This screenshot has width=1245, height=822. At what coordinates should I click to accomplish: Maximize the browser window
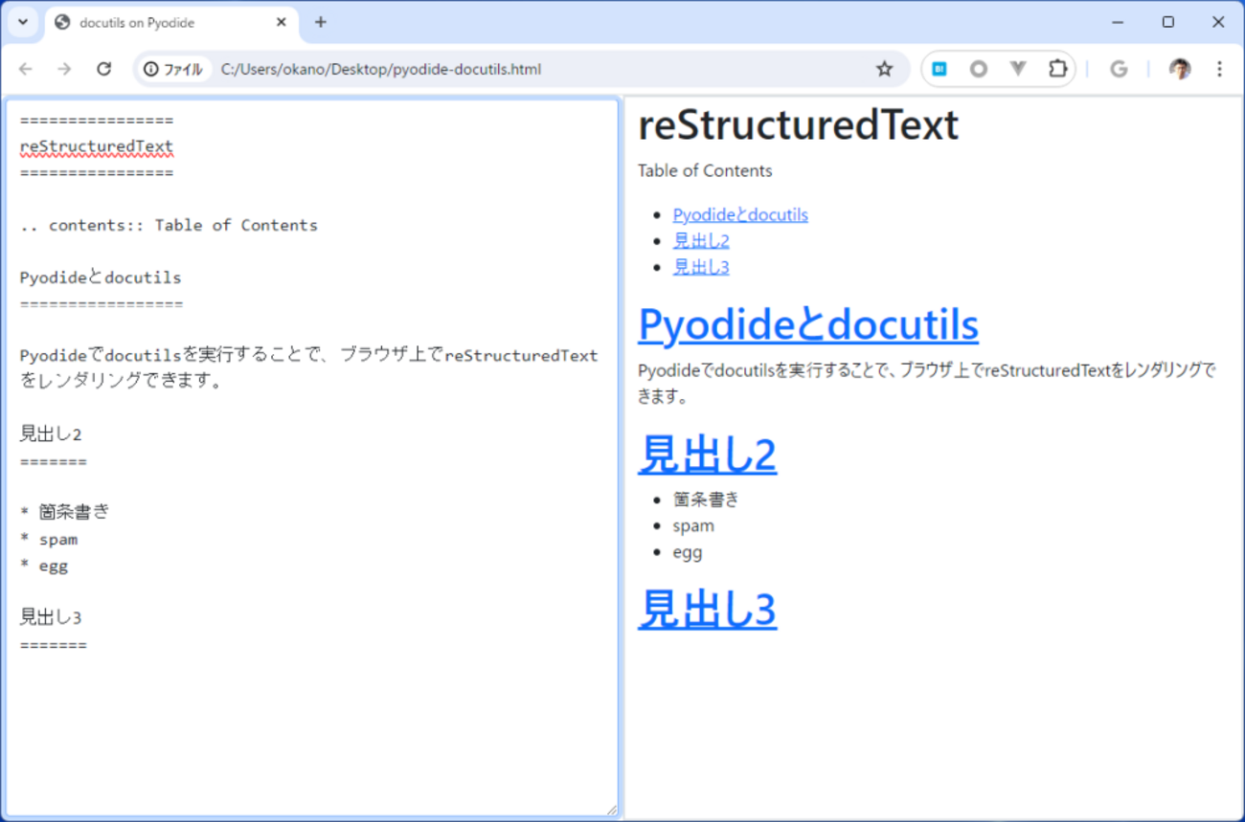point(1167,22)
